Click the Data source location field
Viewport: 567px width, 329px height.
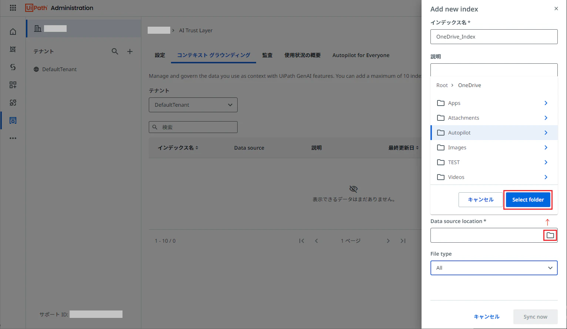coord(494,235)
